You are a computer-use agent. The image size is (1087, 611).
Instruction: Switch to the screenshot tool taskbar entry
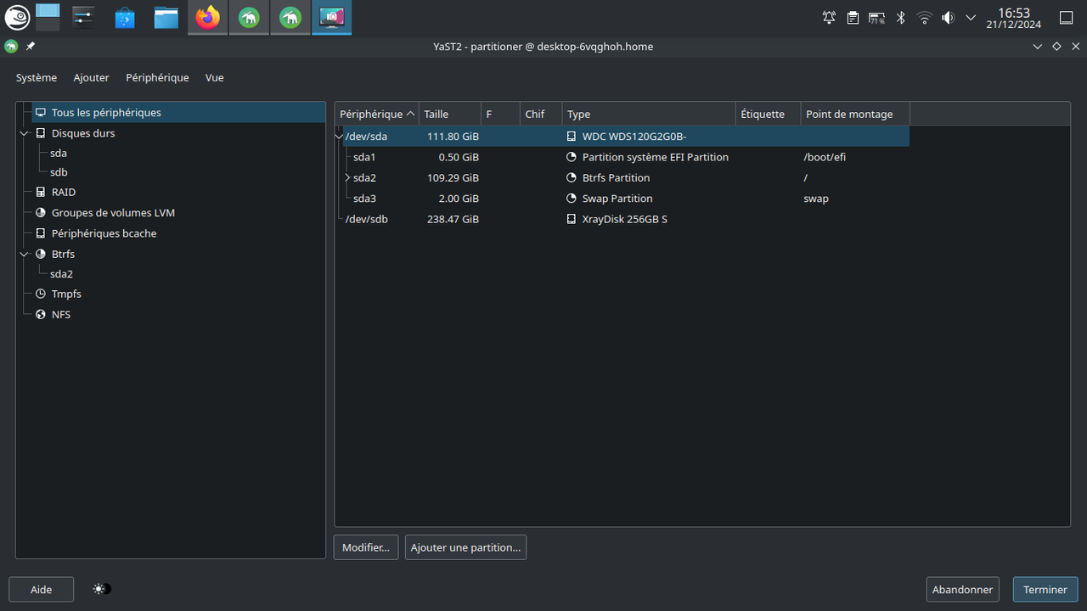[x=331, y=17]
